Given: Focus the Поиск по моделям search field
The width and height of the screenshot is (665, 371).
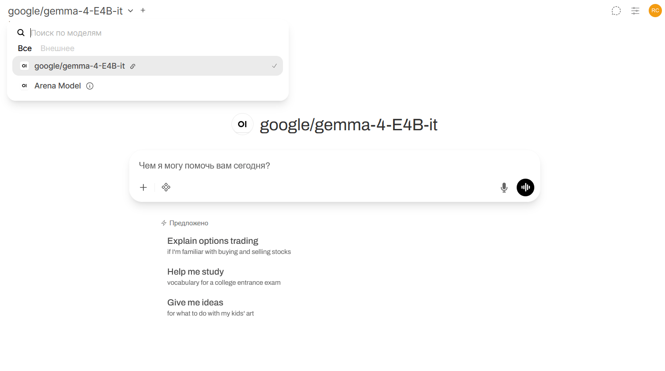Looking at the screenshot, I should click(x=154, y=33).
